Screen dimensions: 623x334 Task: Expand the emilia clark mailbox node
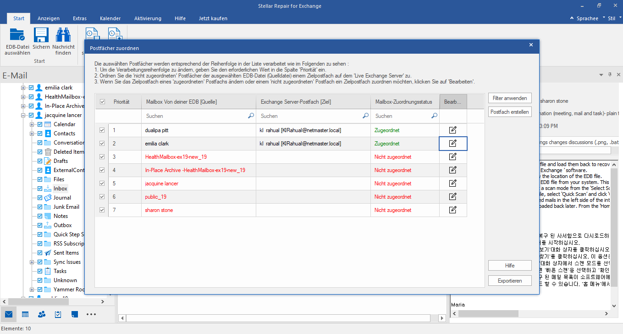click(x=23, y=88)
